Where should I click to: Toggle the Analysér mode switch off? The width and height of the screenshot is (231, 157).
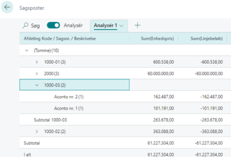click(54, 25)
